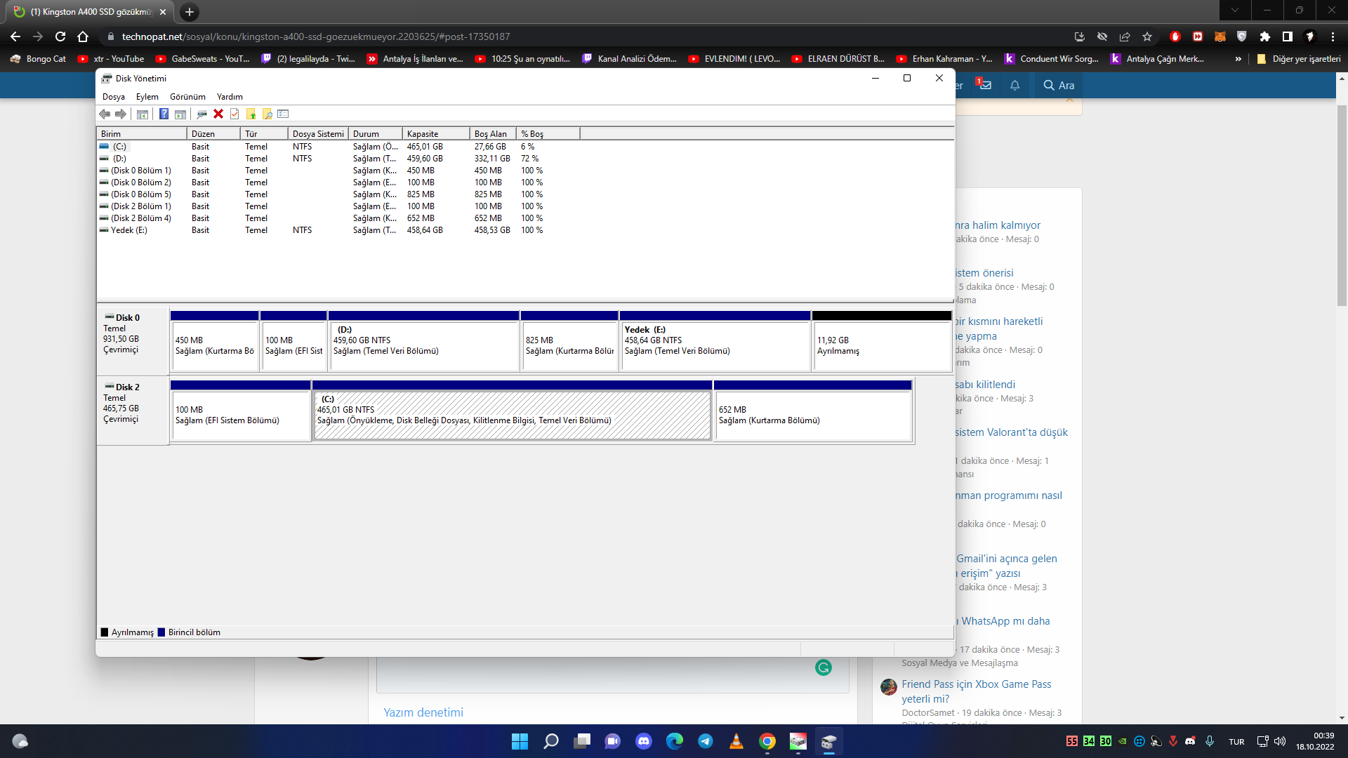Image resolution: width=1348 pixels, height=758 pixels.
Task: Click the Ara search button on forum
Action: [1059, 85]
